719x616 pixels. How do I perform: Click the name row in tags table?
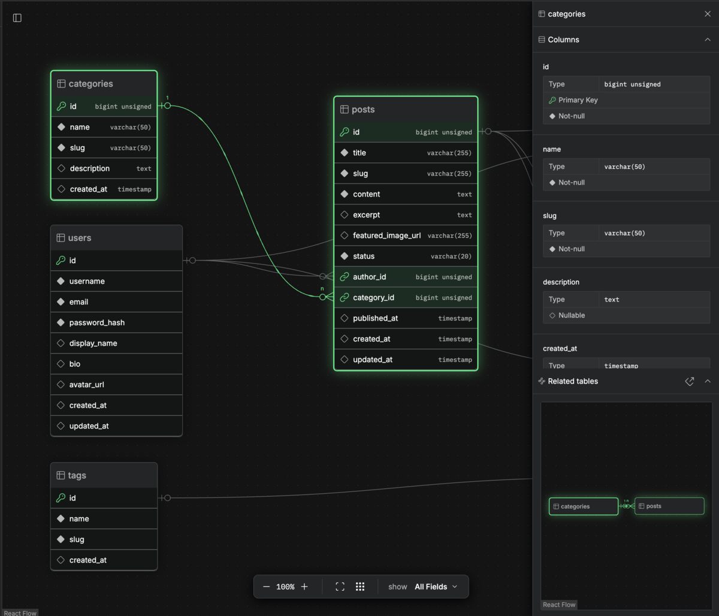104,519
